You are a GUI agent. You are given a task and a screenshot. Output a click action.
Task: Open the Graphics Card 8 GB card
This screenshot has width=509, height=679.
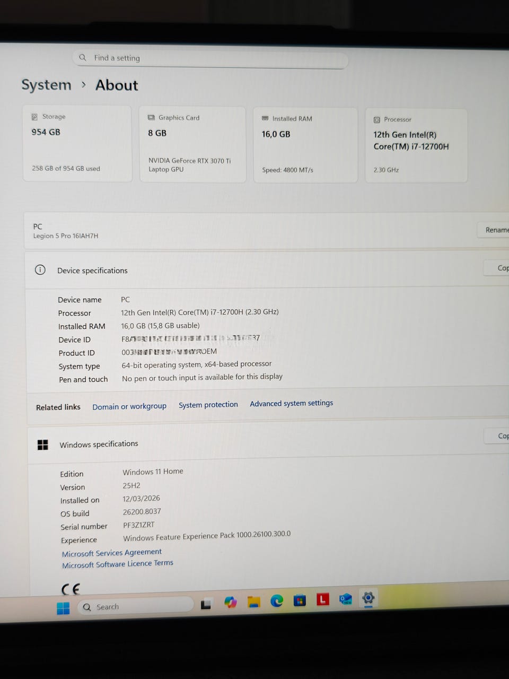[192, 144]
